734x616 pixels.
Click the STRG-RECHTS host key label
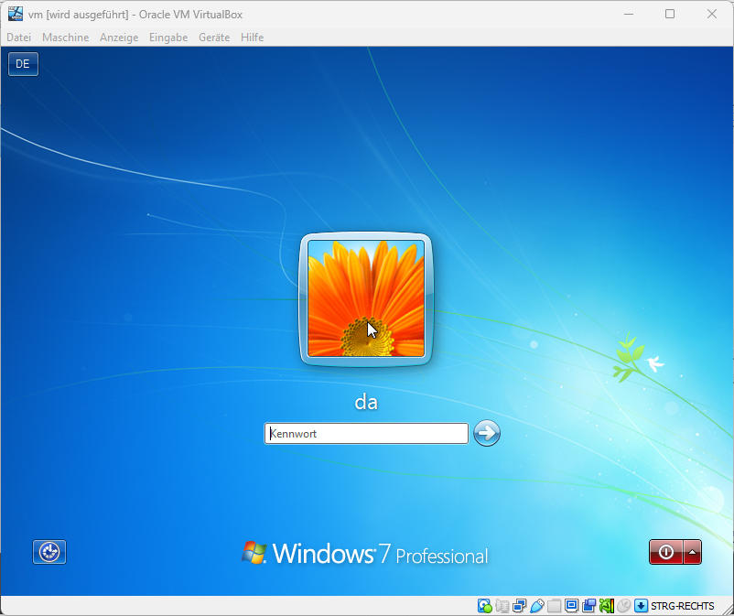682,606
